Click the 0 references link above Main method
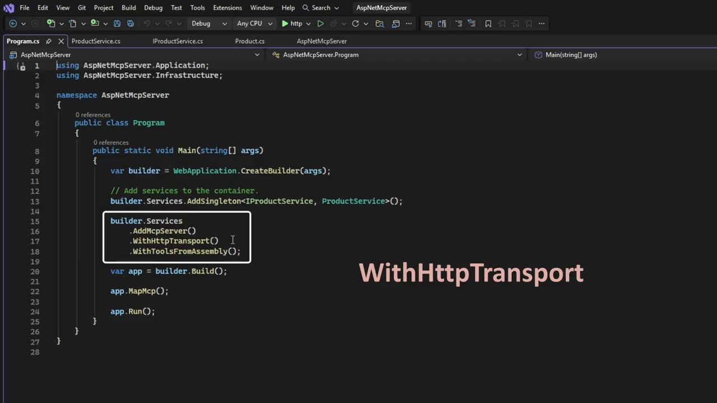Screen dimensions: 717x403 (111, 143)
